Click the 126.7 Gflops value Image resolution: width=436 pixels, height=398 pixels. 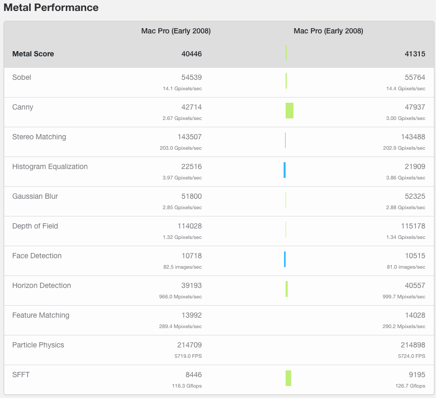click(x=410, y=386)
